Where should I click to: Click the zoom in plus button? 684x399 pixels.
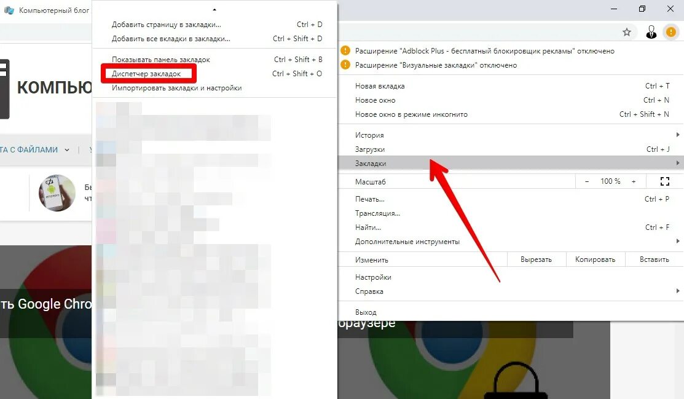[634, 181]
